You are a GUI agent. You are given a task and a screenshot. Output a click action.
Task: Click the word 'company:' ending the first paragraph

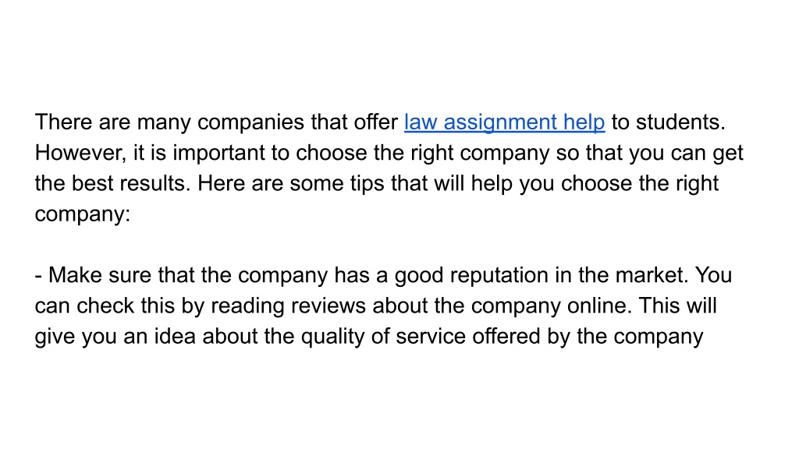[83, 214]
